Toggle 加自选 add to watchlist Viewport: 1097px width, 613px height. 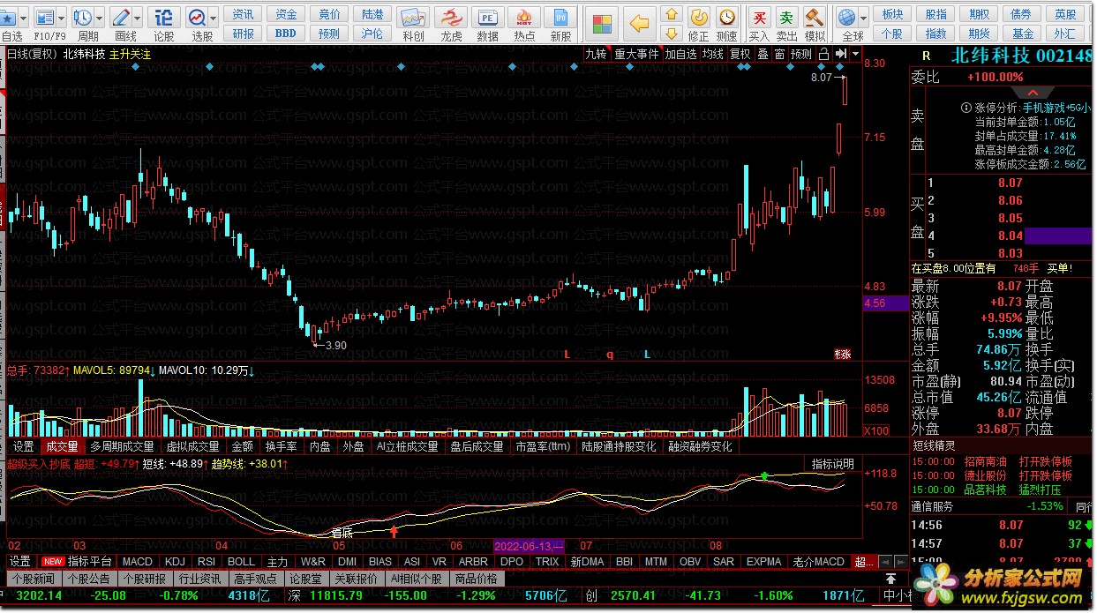click(x=681, y=54)
